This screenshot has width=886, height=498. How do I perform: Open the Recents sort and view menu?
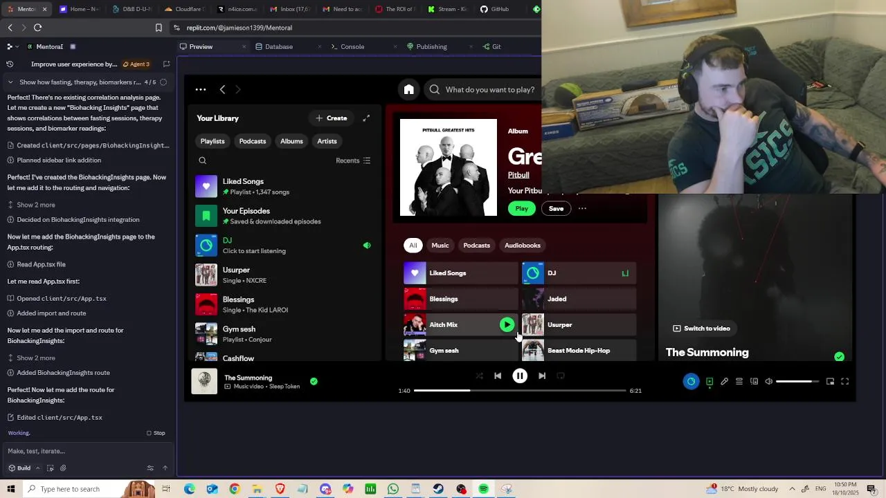pos(353,160)
